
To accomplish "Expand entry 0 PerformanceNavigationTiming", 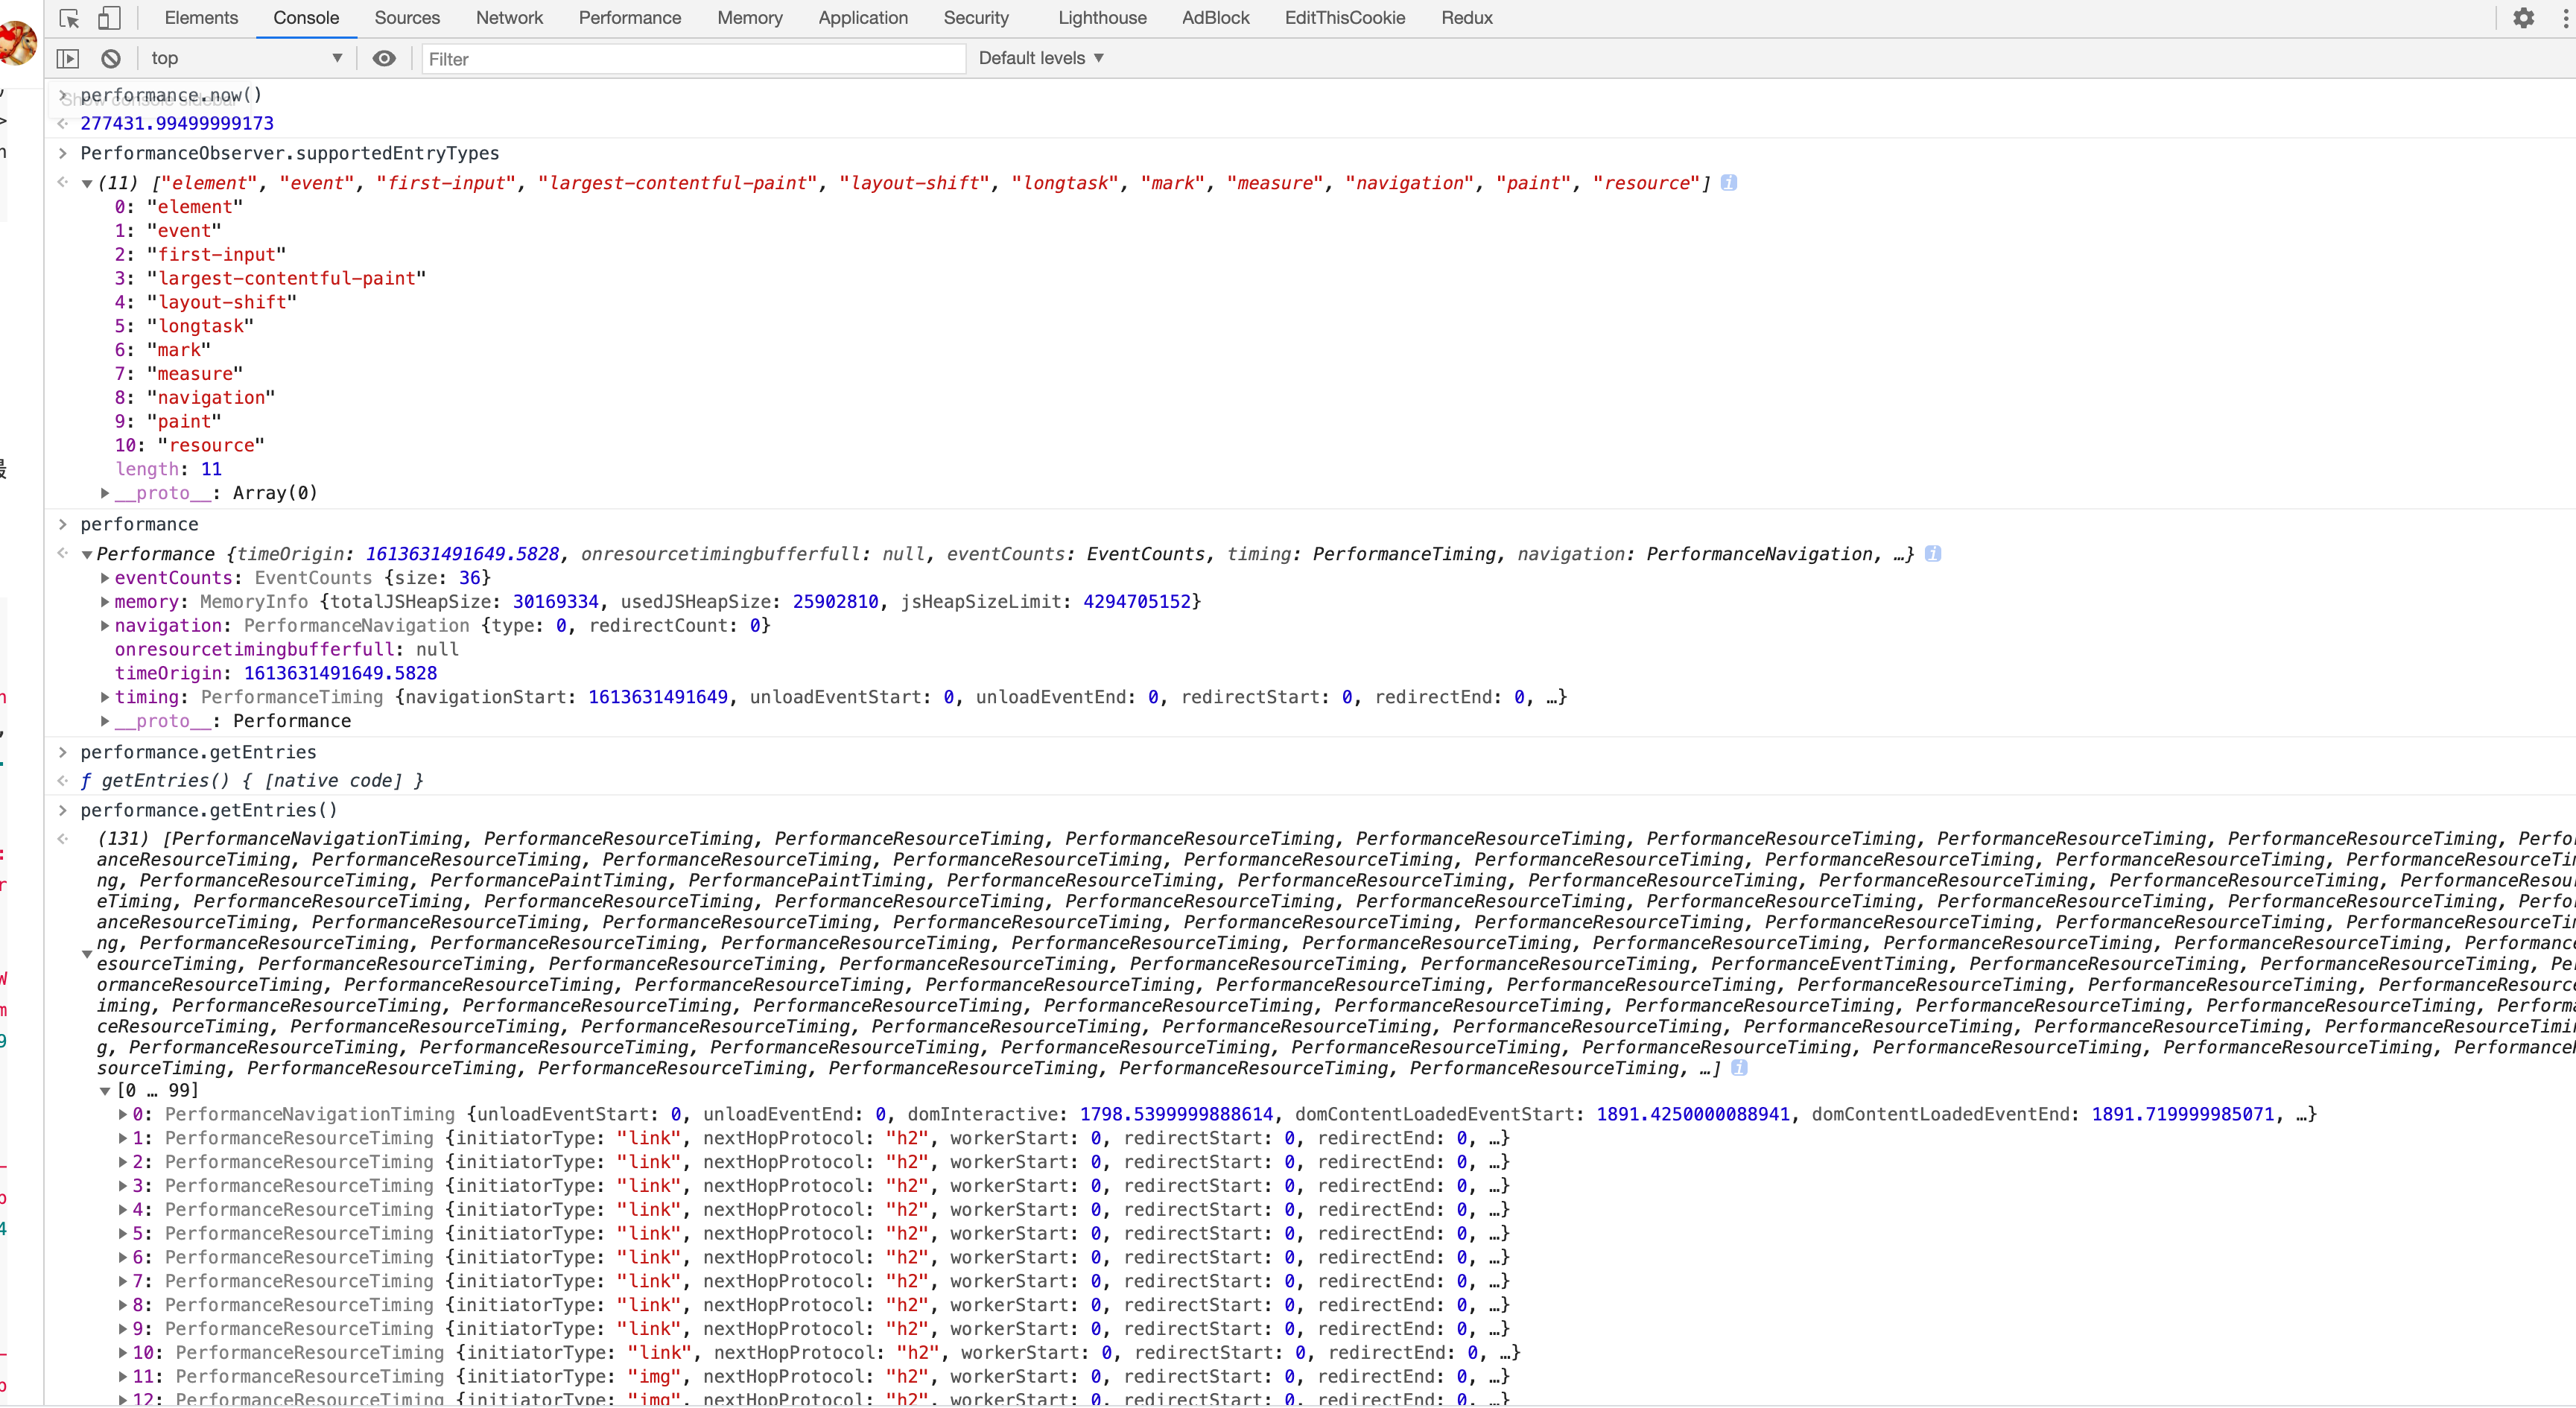I will (x=123, y=1115).
